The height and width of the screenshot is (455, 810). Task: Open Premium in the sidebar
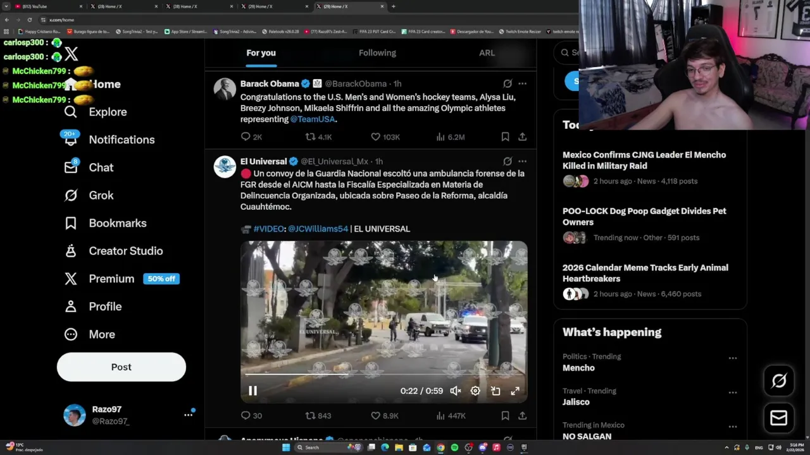[122, 279]
